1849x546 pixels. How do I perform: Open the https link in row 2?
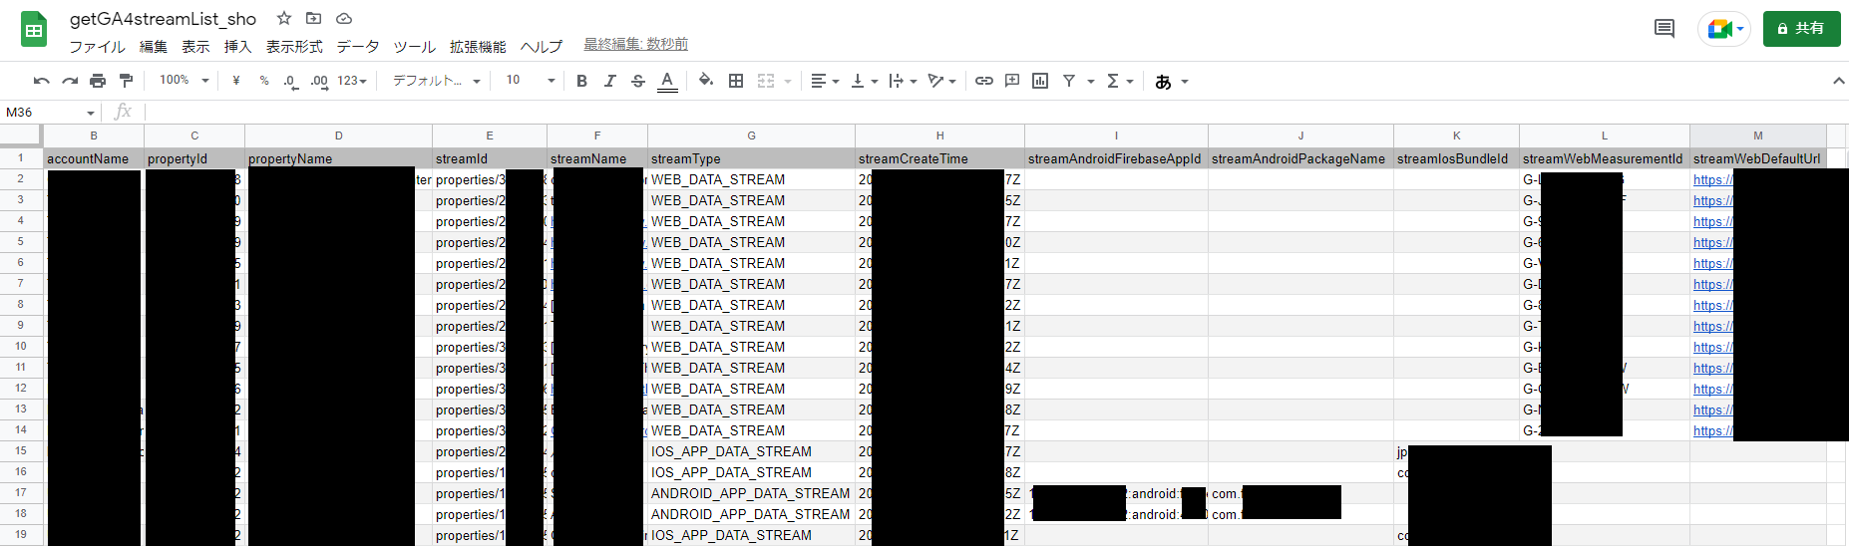(x=1712, y=180)
